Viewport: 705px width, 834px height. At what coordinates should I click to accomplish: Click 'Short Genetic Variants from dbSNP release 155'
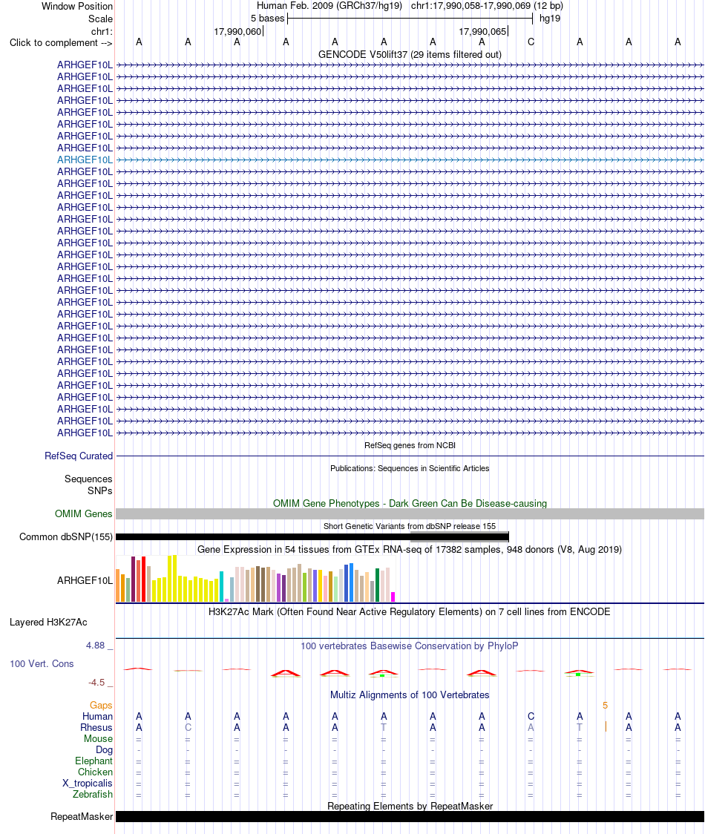410,526
